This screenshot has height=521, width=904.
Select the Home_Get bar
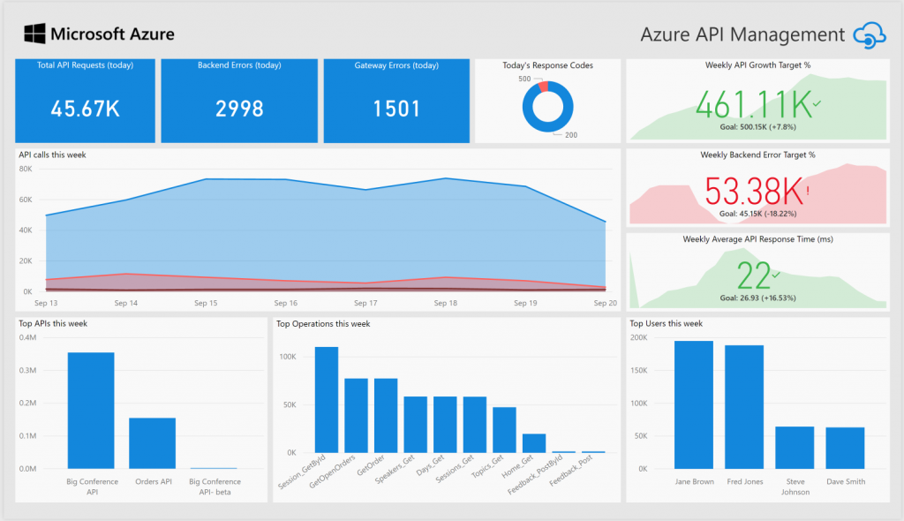[534, 443]
